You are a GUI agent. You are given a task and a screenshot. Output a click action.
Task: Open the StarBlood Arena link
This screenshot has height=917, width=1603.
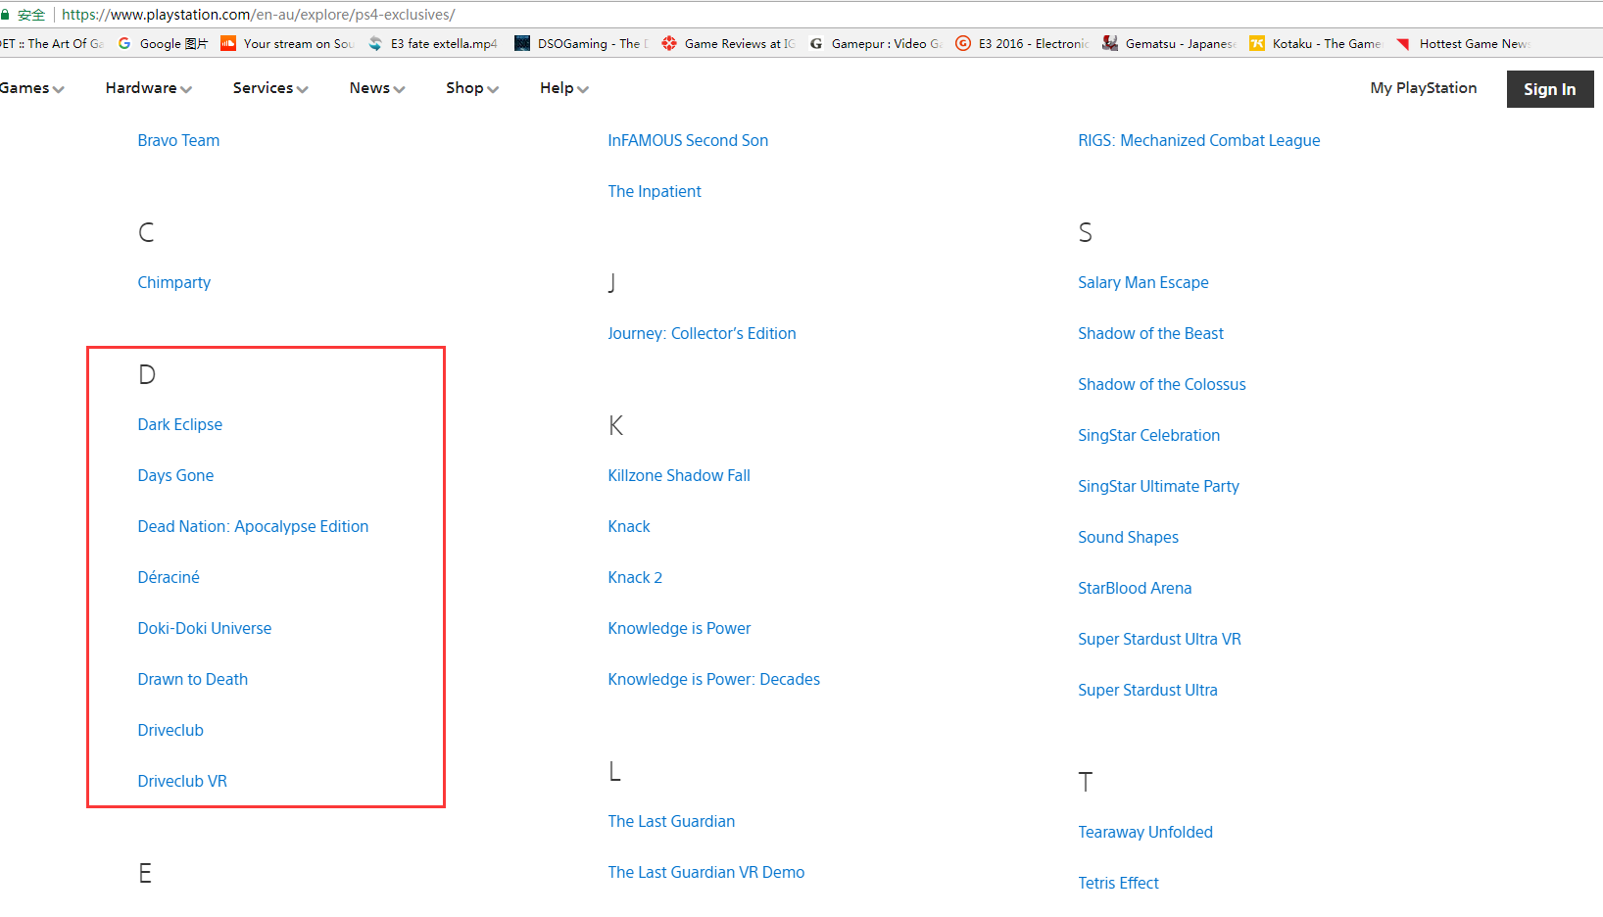(x=1135, y=588)
